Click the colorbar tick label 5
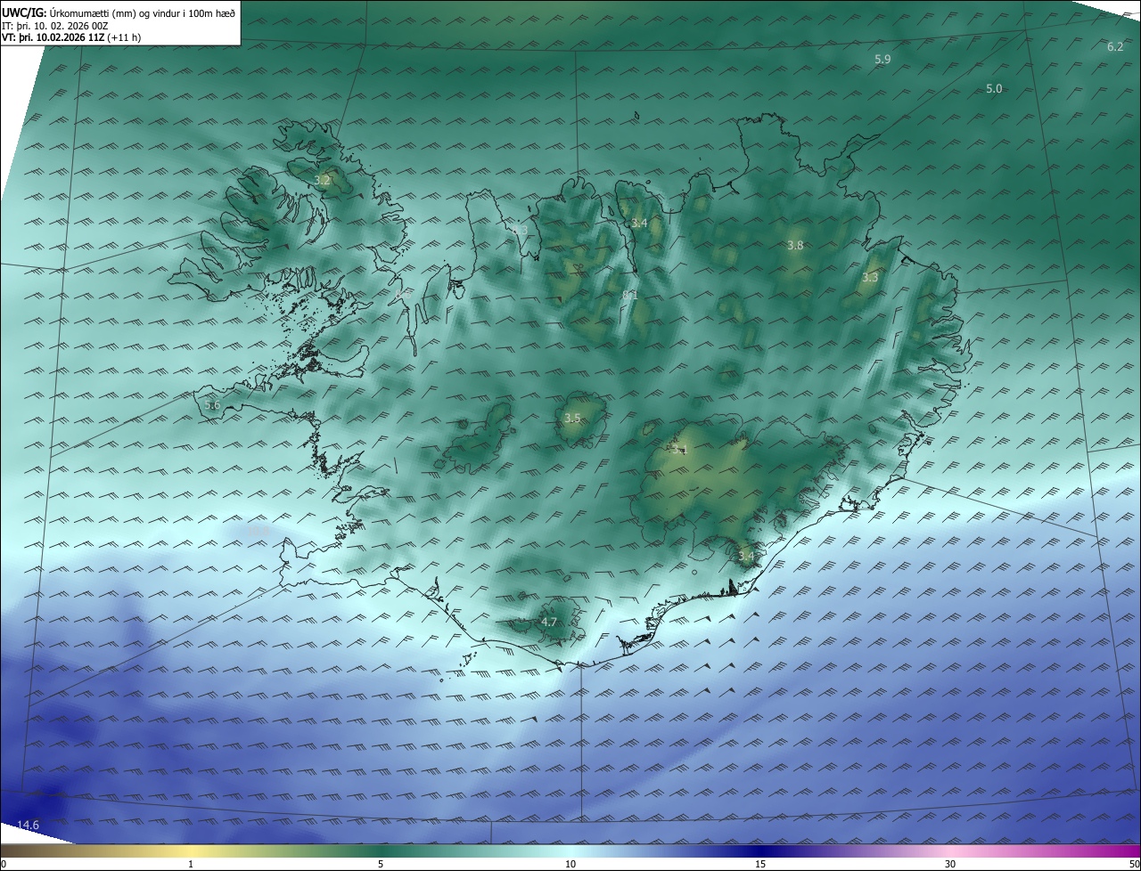The image size is (1141, 871). (381, 864)
